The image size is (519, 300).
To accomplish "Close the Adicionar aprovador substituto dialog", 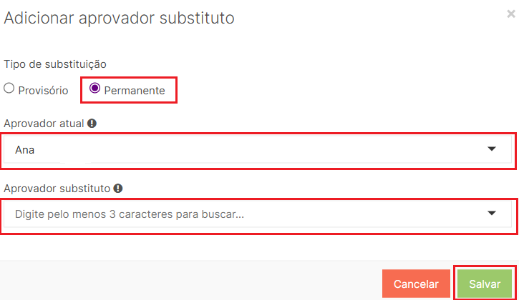I will pos(509,12).
